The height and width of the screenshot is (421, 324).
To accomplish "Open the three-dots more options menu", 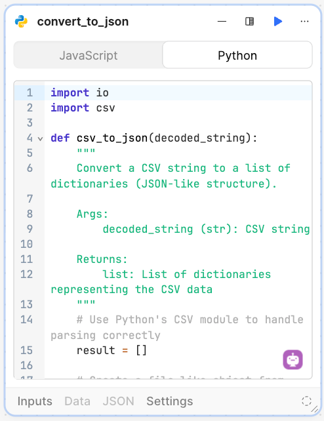I will click(x=305, y=22).
